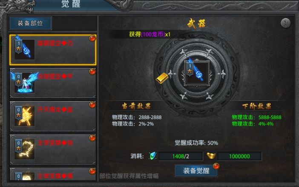Click the green gem cost icon
Screen dimensions: 299x187
[152, 156]
